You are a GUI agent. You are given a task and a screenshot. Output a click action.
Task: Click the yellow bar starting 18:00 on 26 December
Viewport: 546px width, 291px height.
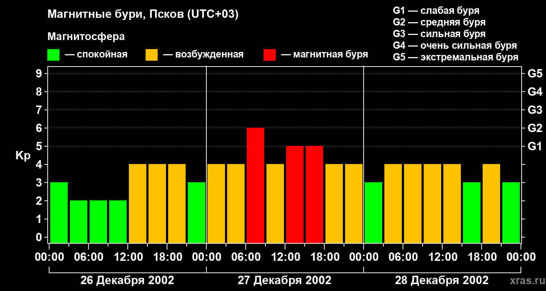[177, 203]
